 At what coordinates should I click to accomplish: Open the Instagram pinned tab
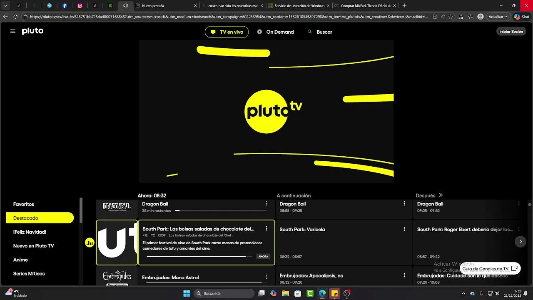click(80, 6)
